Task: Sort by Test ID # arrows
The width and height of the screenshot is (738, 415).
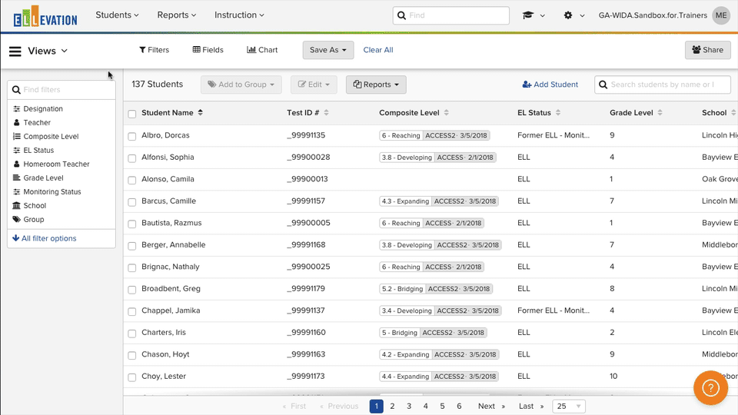Action: tap(326, 112)
